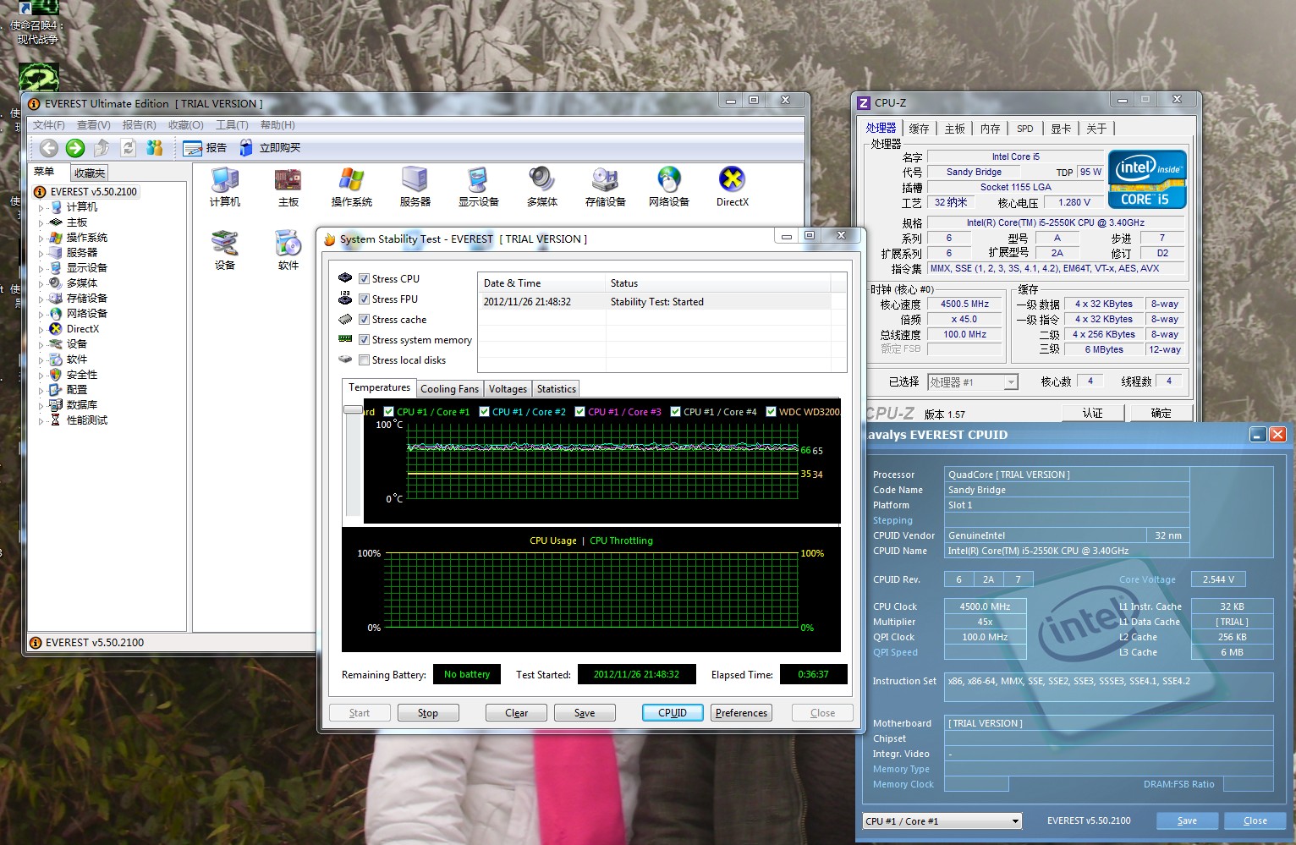Switch to the 内存 tab in CPU-Z
Screen dimensions: 1296x845
pyautogui.click(x=990, y=129)
